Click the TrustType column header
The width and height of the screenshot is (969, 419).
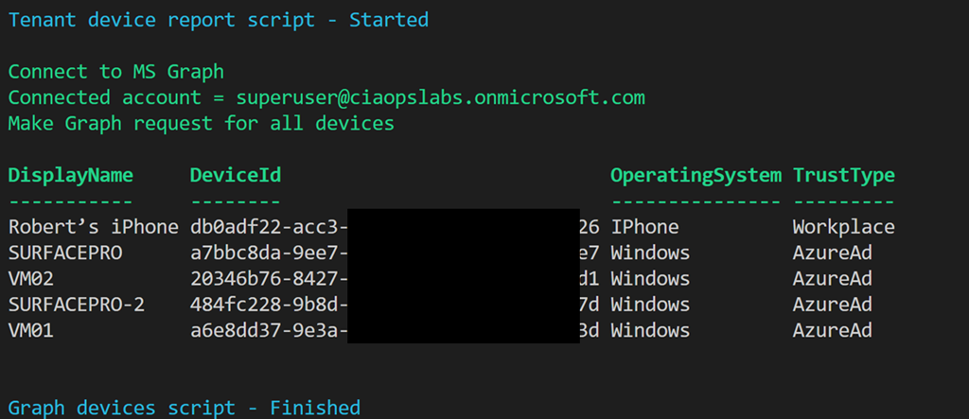tap(843, 175)
